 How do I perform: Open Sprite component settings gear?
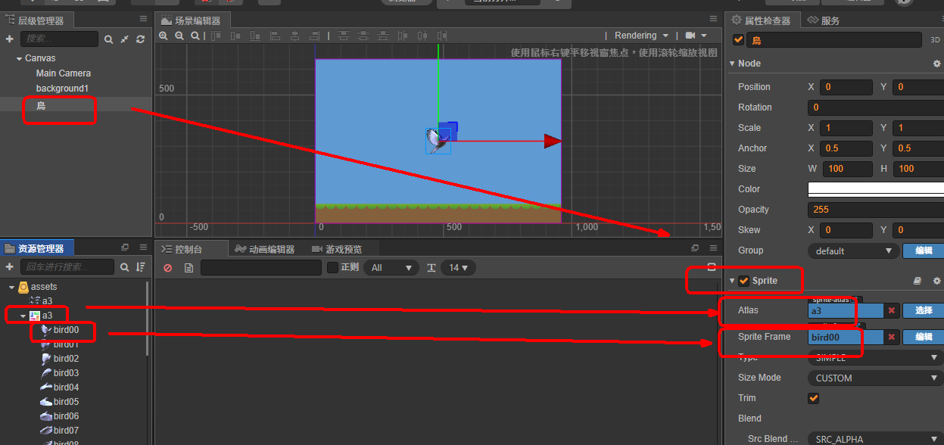(x=936, y=281)
